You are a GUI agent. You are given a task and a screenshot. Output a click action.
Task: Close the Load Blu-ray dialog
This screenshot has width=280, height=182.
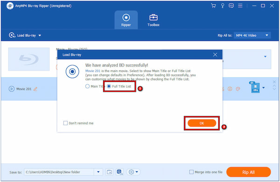tap(215, 54)
